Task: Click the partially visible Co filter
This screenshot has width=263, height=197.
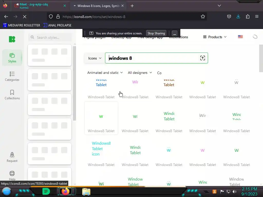Action: click(x=159, y=73)
